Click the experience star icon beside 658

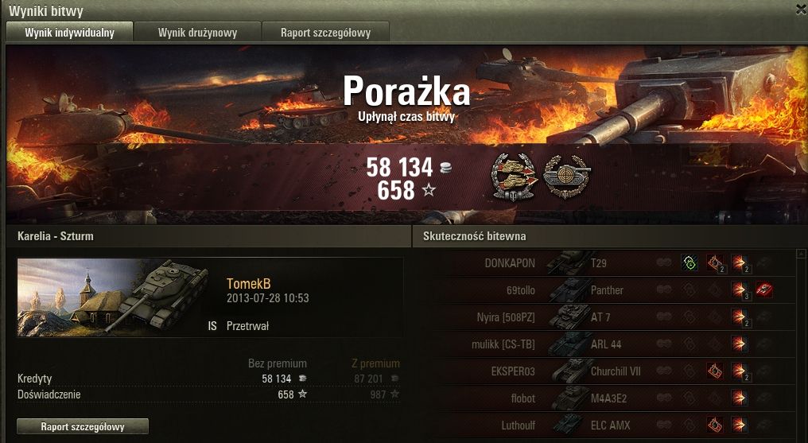tap(428, 190)
